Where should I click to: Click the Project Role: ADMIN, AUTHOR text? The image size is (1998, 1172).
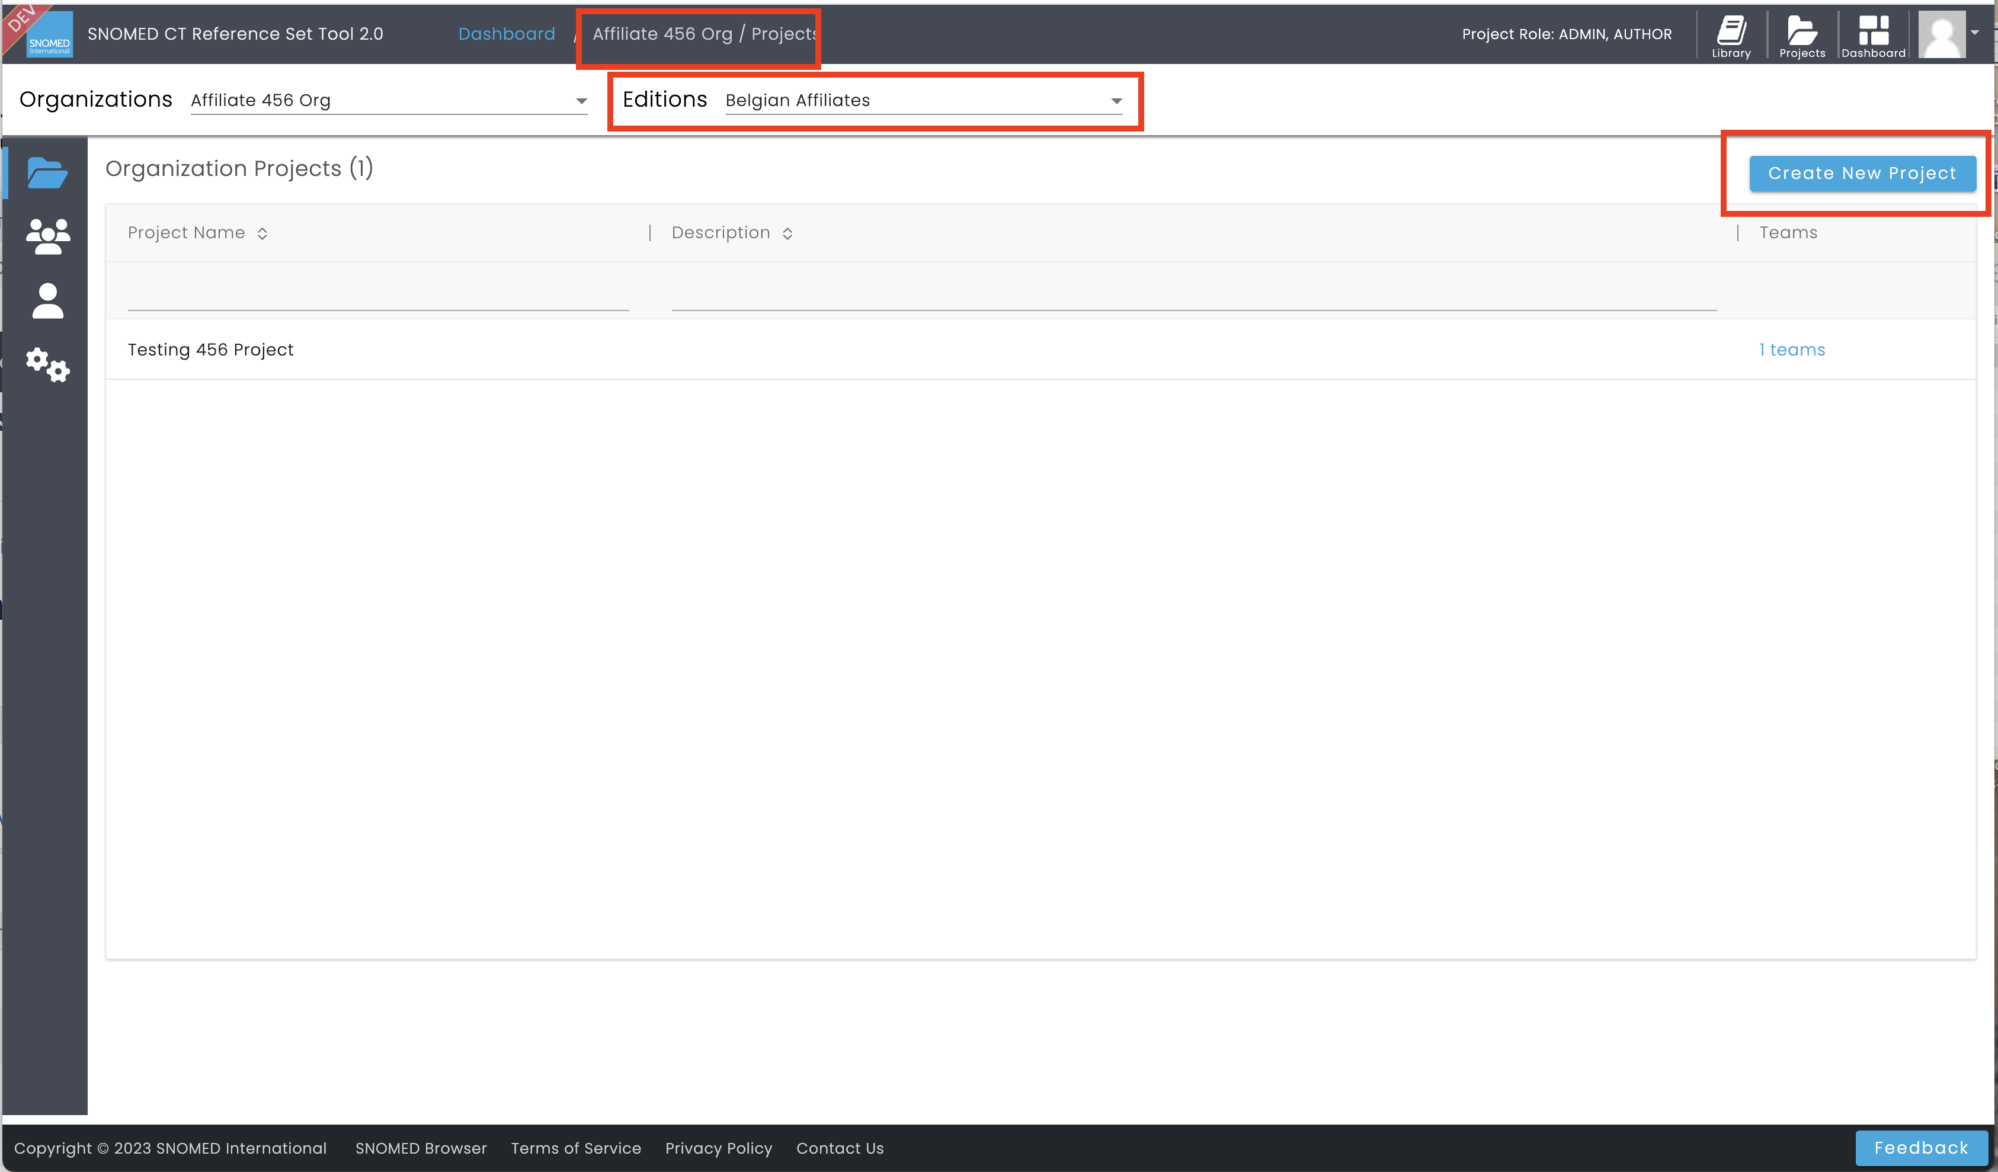pos(1567,34)
